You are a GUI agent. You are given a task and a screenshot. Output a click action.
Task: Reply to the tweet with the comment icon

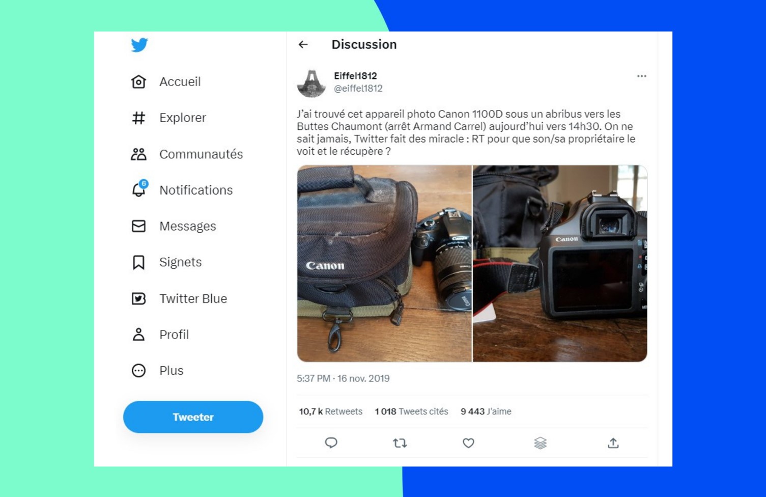[331, 443]
